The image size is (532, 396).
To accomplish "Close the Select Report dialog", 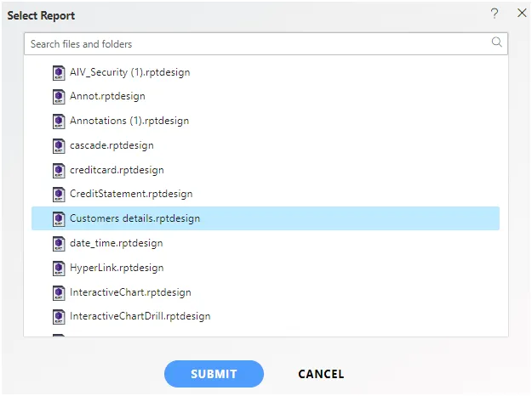I will [x=522, y=13].
